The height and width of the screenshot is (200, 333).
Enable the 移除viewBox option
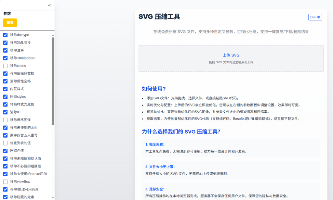click(x=5, y=181)
